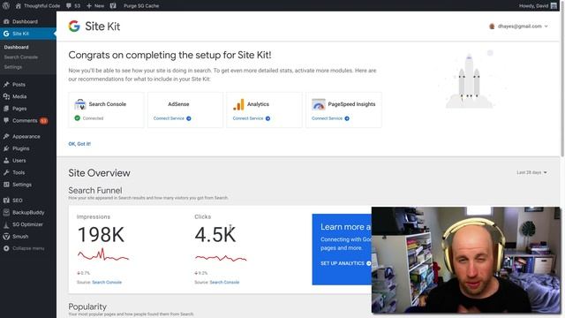The width and height of the screenshot is (565, 318).
Task: Open the New content menu in admin bar
Action: click(x=95, y=6)
